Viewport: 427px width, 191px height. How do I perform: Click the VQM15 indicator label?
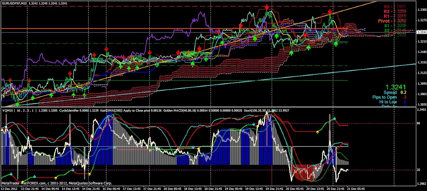point(8,111)
